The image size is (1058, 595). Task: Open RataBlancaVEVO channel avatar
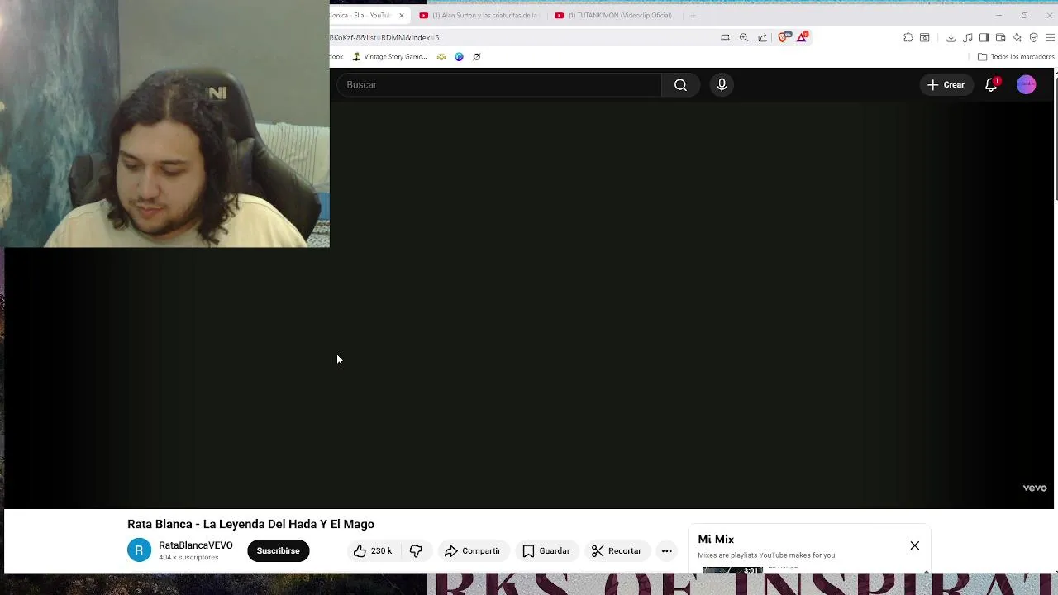click(x=139, y=550)
